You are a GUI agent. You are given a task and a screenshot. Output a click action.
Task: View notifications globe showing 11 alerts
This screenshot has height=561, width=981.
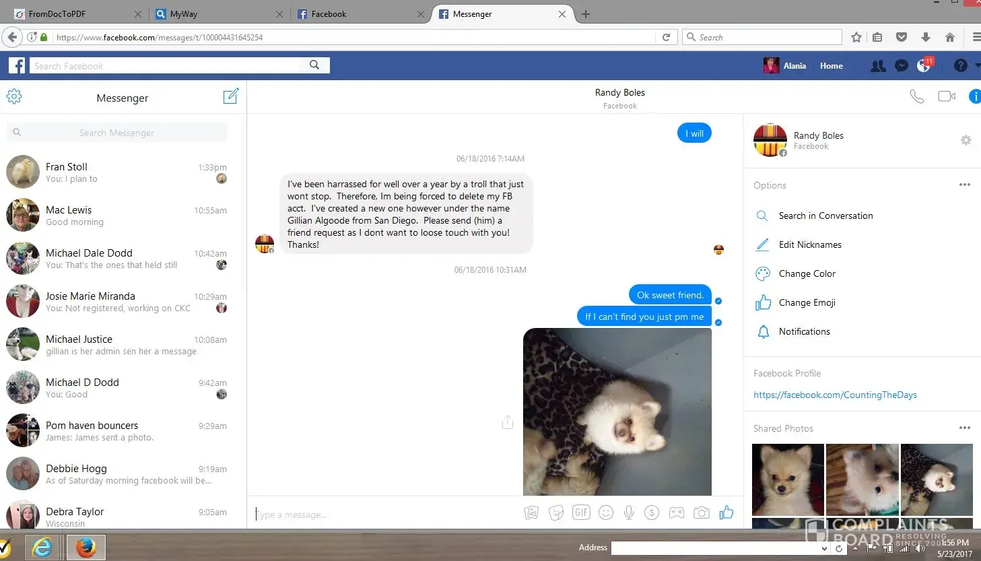(924, 65)
